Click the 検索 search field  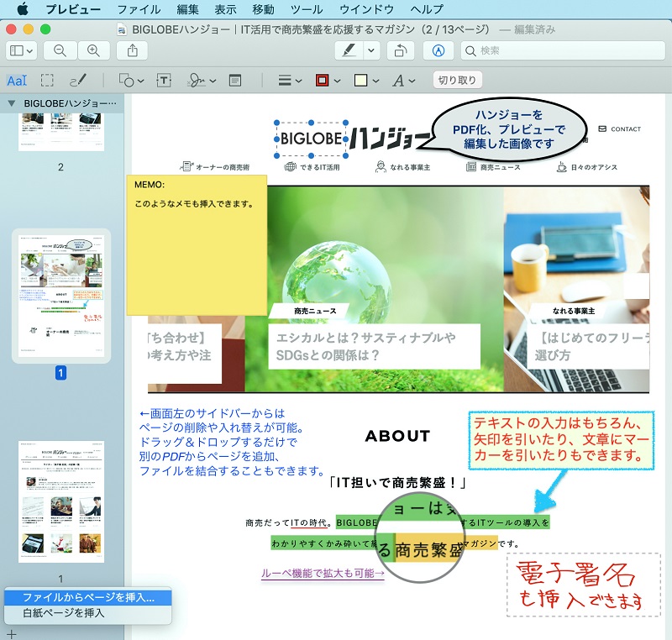click(x=563, y=50)
